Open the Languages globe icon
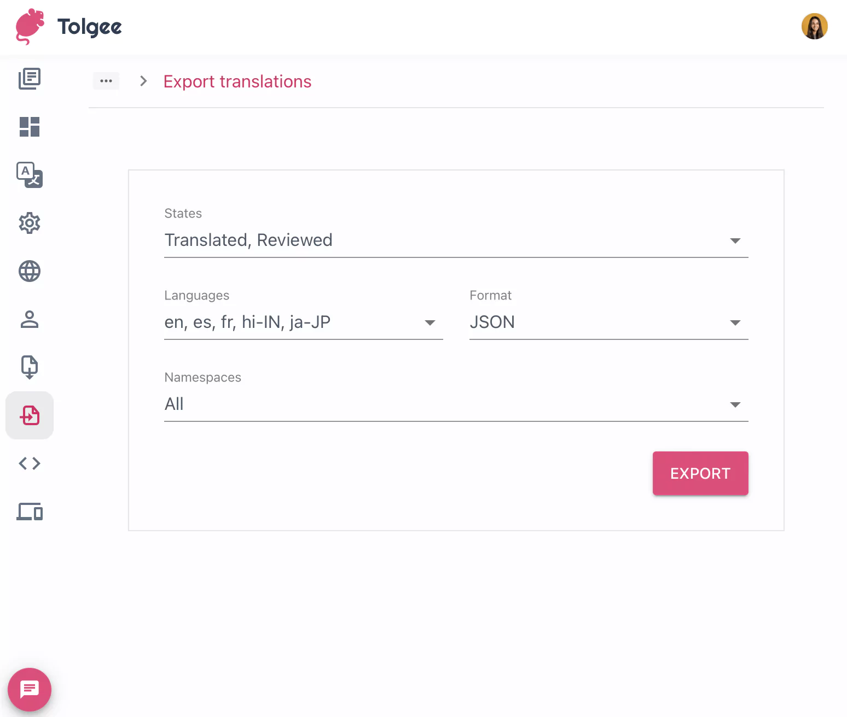 pyautogui.click(x=30, y=271)
